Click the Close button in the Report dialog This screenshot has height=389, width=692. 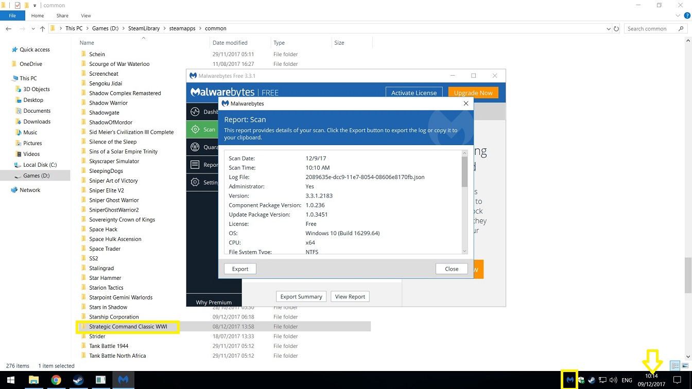click(452, 269)
